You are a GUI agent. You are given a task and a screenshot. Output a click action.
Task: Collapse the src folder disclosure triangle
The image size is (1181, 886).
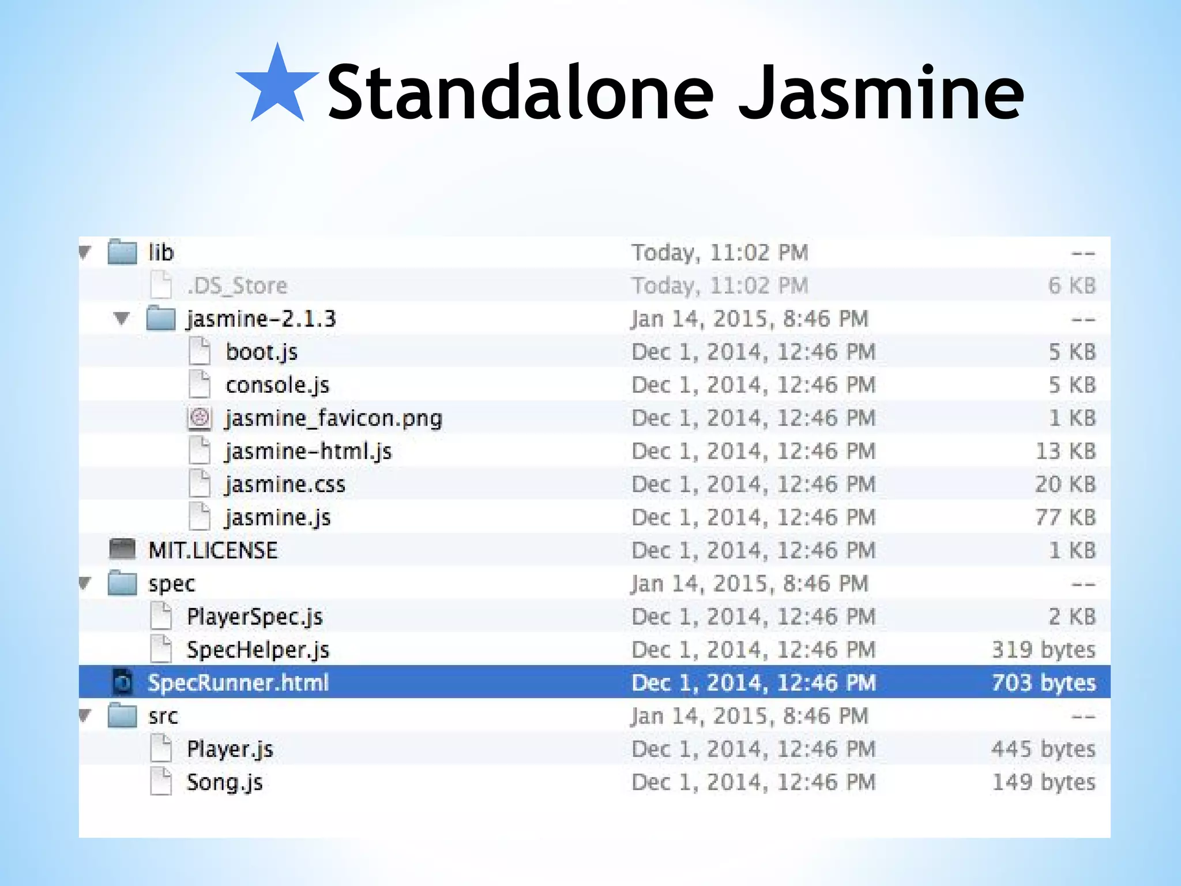(85, 716)
